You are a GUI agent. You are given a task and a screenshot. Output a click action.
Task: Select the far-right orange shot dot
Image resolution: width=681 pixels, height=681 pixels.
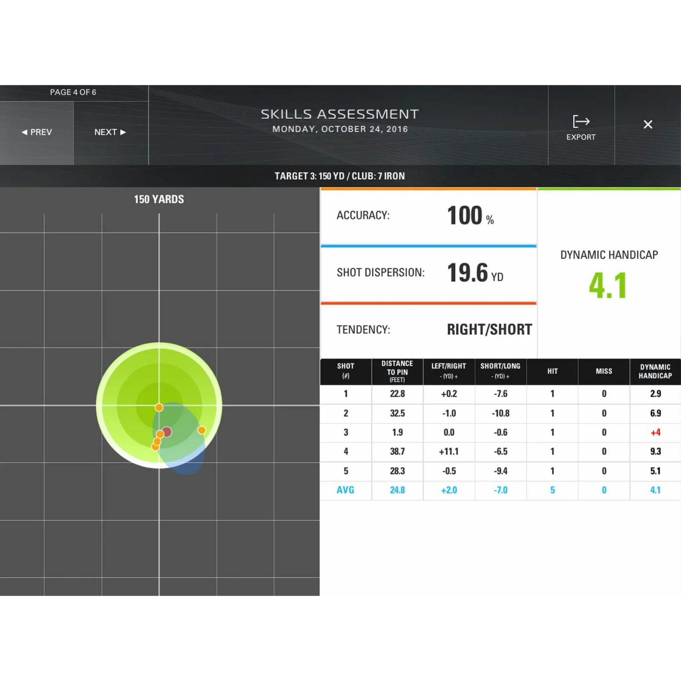click(x=202, y=430)
